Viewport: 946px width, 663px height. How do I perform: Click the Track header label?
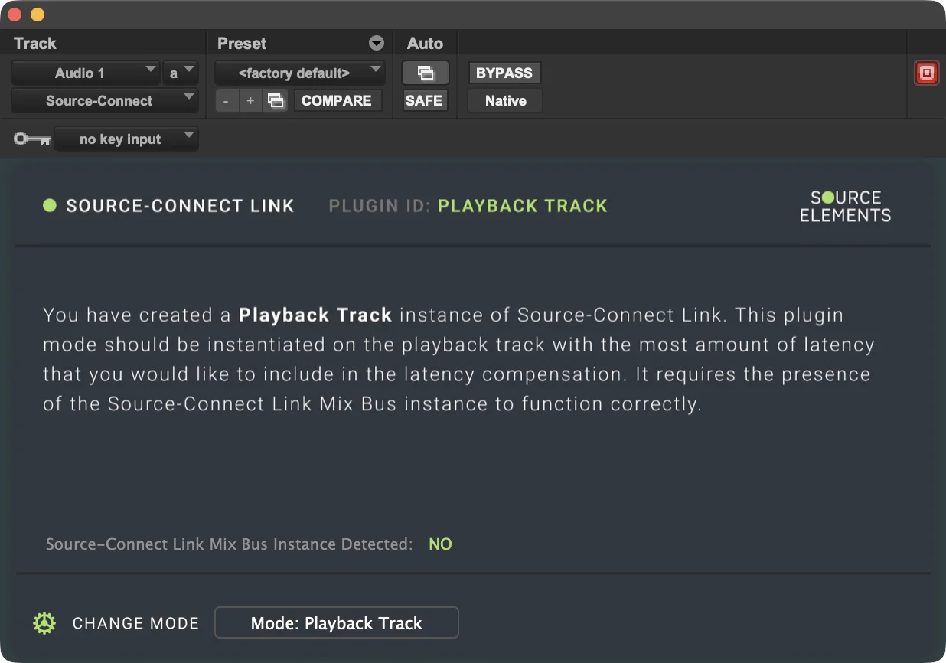click(x=35, y=44)
